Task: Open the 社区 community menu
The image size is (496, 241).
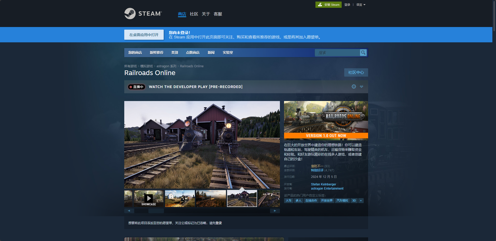Action: pos(194,14)
